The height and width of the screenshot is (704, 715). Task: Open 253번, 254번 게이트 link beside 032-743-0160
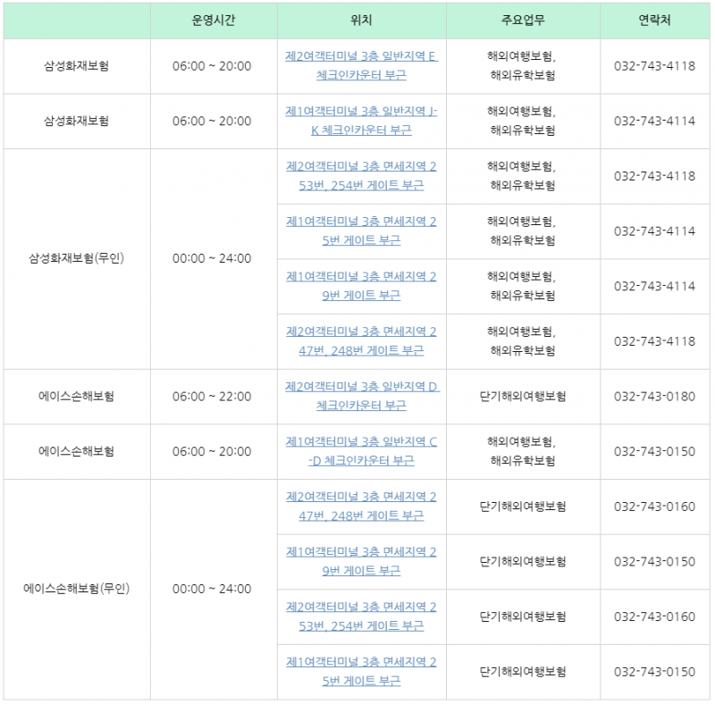361,616
